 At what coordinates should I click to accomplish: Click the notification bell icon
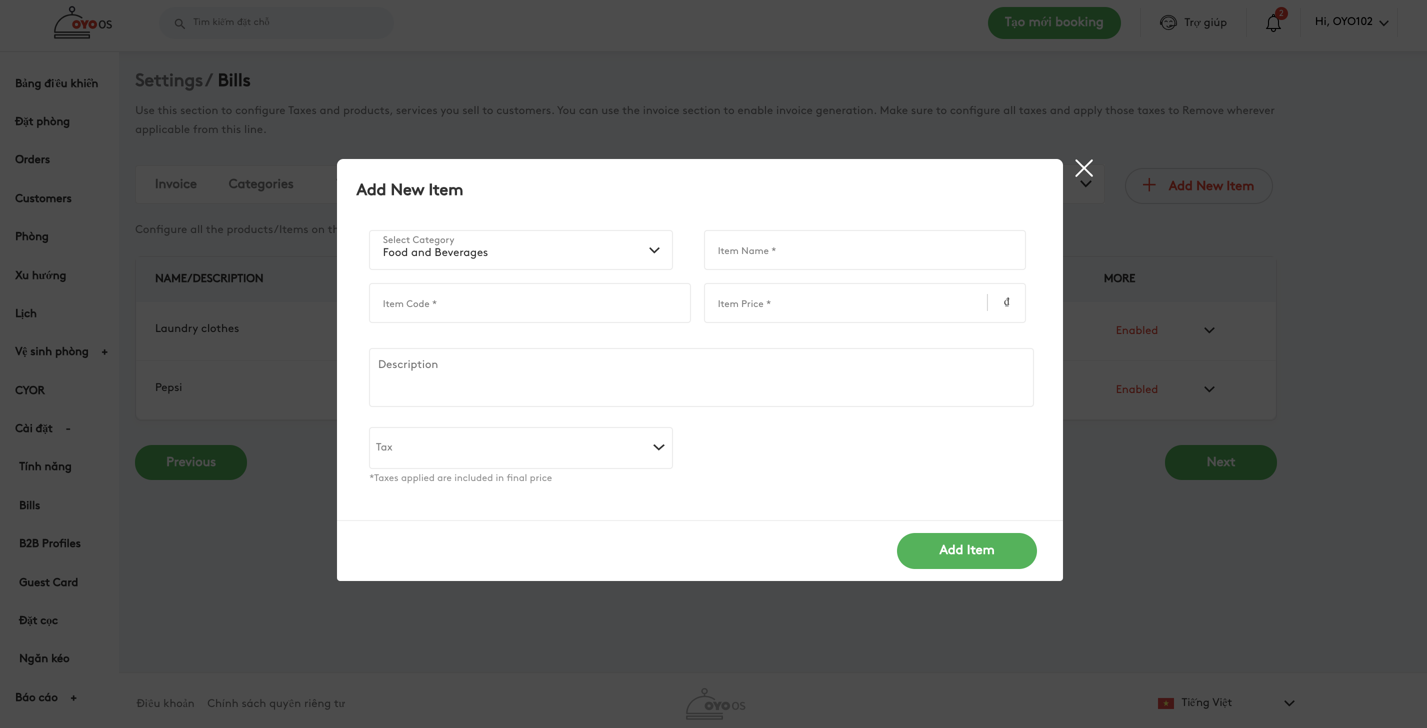tap(1273, 23)
